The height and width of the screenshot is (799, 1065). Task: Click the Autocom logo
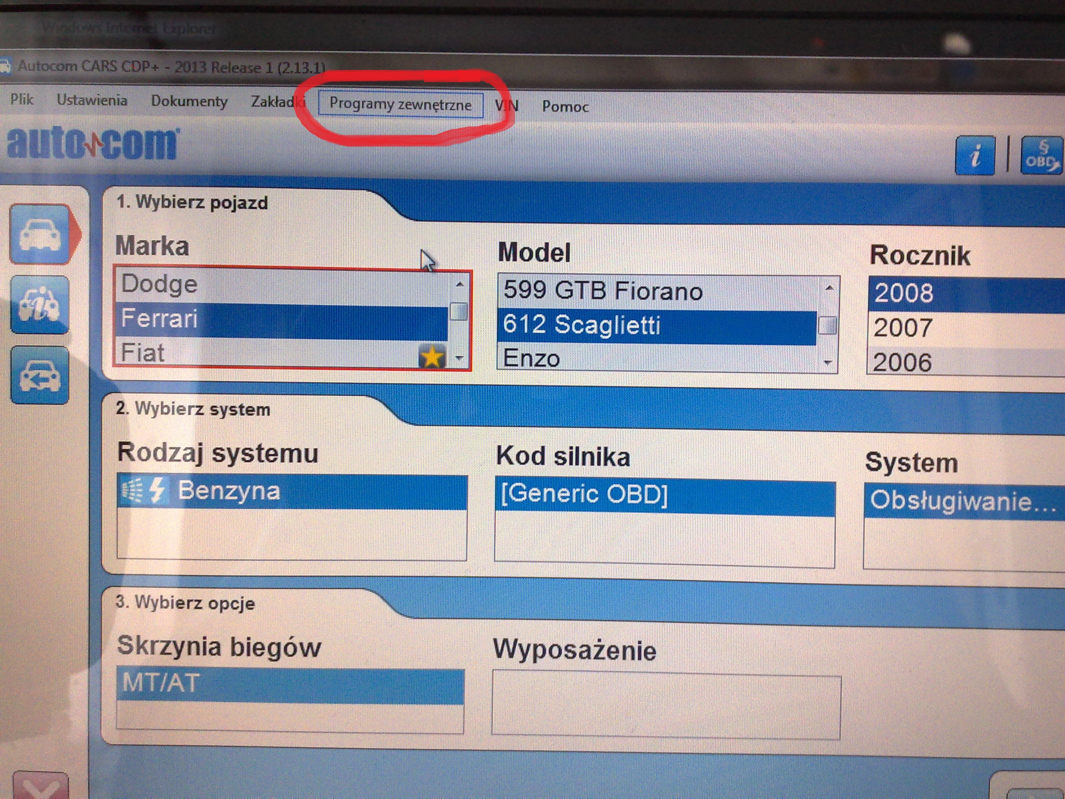coord(93,143)
